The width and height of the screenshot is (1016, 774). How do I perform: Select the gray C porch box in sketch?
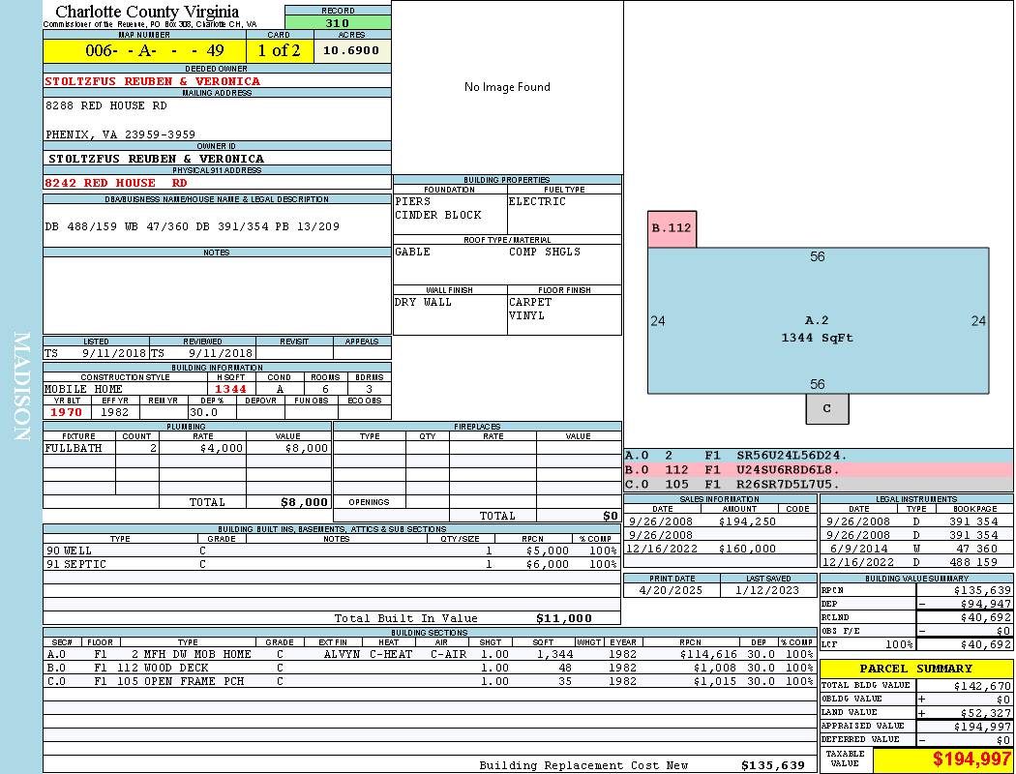point(826,408)
